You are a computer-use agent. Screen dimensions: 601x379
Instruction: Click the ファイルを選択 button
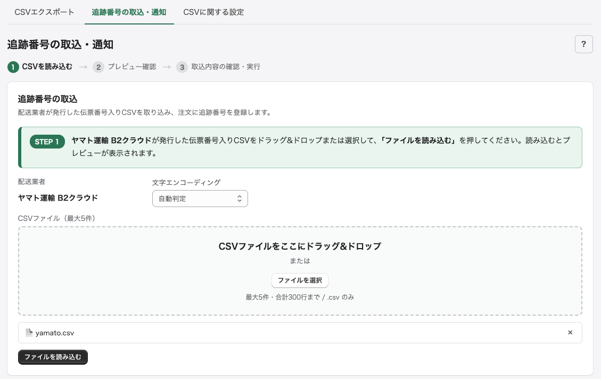(x=300, y=281)
